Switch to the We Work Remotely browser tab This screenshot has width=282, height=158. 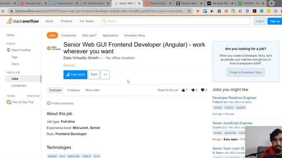pos(220,3)
